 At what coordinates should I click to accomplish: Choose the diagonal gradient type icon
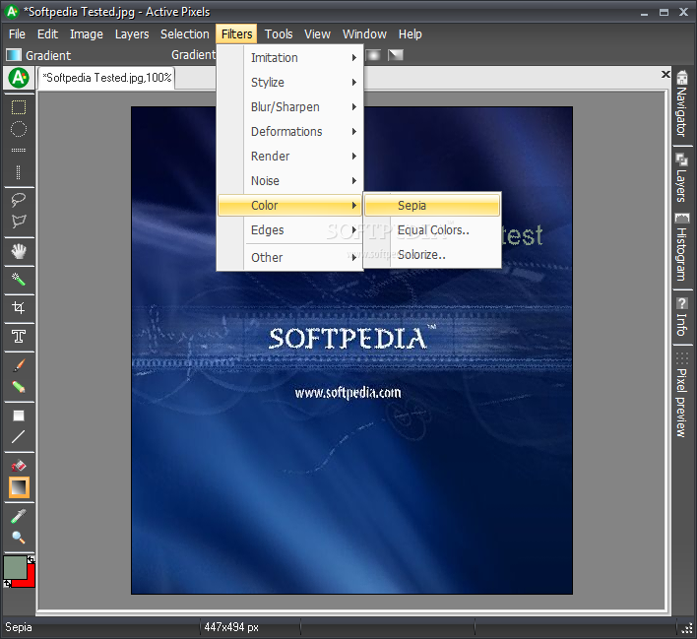click(395, 55)
